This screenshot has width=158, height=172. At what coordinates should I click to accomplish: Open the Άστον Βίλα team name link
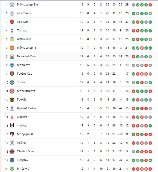coord(24,39)
